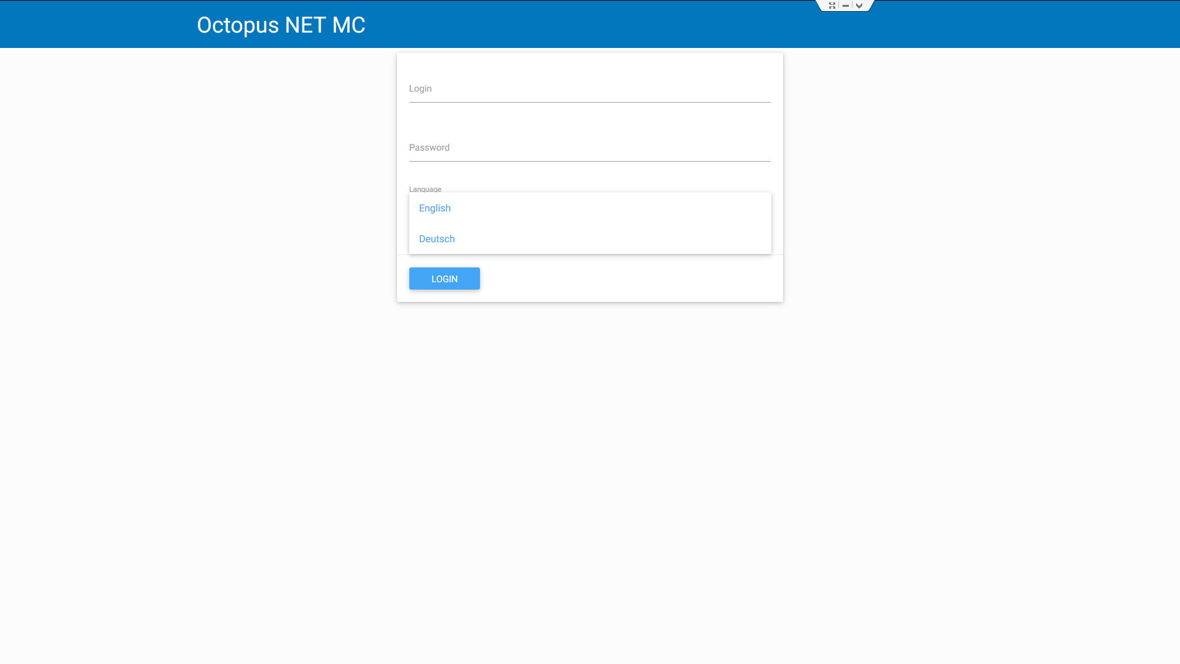Expand the downward chevron in top tab
Screen dimensions: 1180x664
(859, 6)
